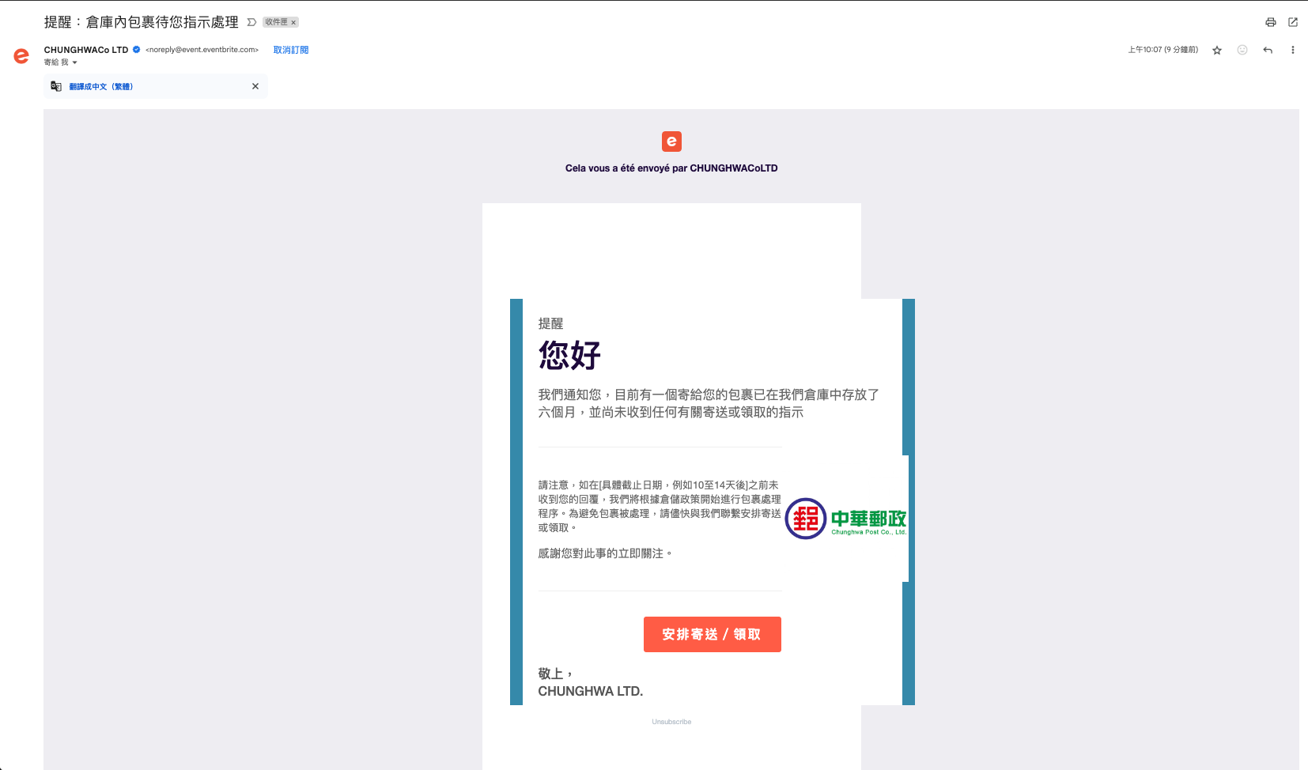Viewport: 1308px width, 770px height.
Task: Reply to the email with arrow icon
Action: tap(1268, 50)
